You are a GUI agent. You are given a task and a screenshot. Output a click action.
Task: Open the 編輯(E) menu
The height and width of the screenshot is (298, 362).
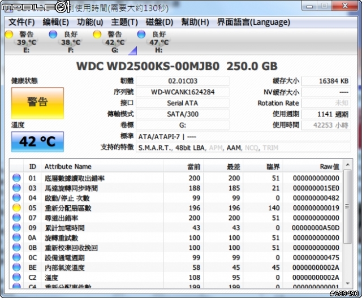point(55,22)
